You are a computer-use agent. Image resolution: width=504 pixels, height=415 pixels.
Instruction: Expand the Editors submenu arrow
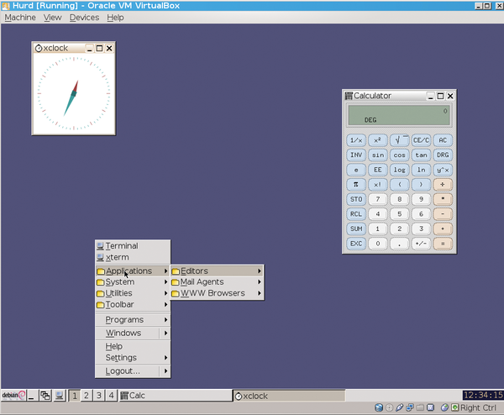click(x=259, y=271)
